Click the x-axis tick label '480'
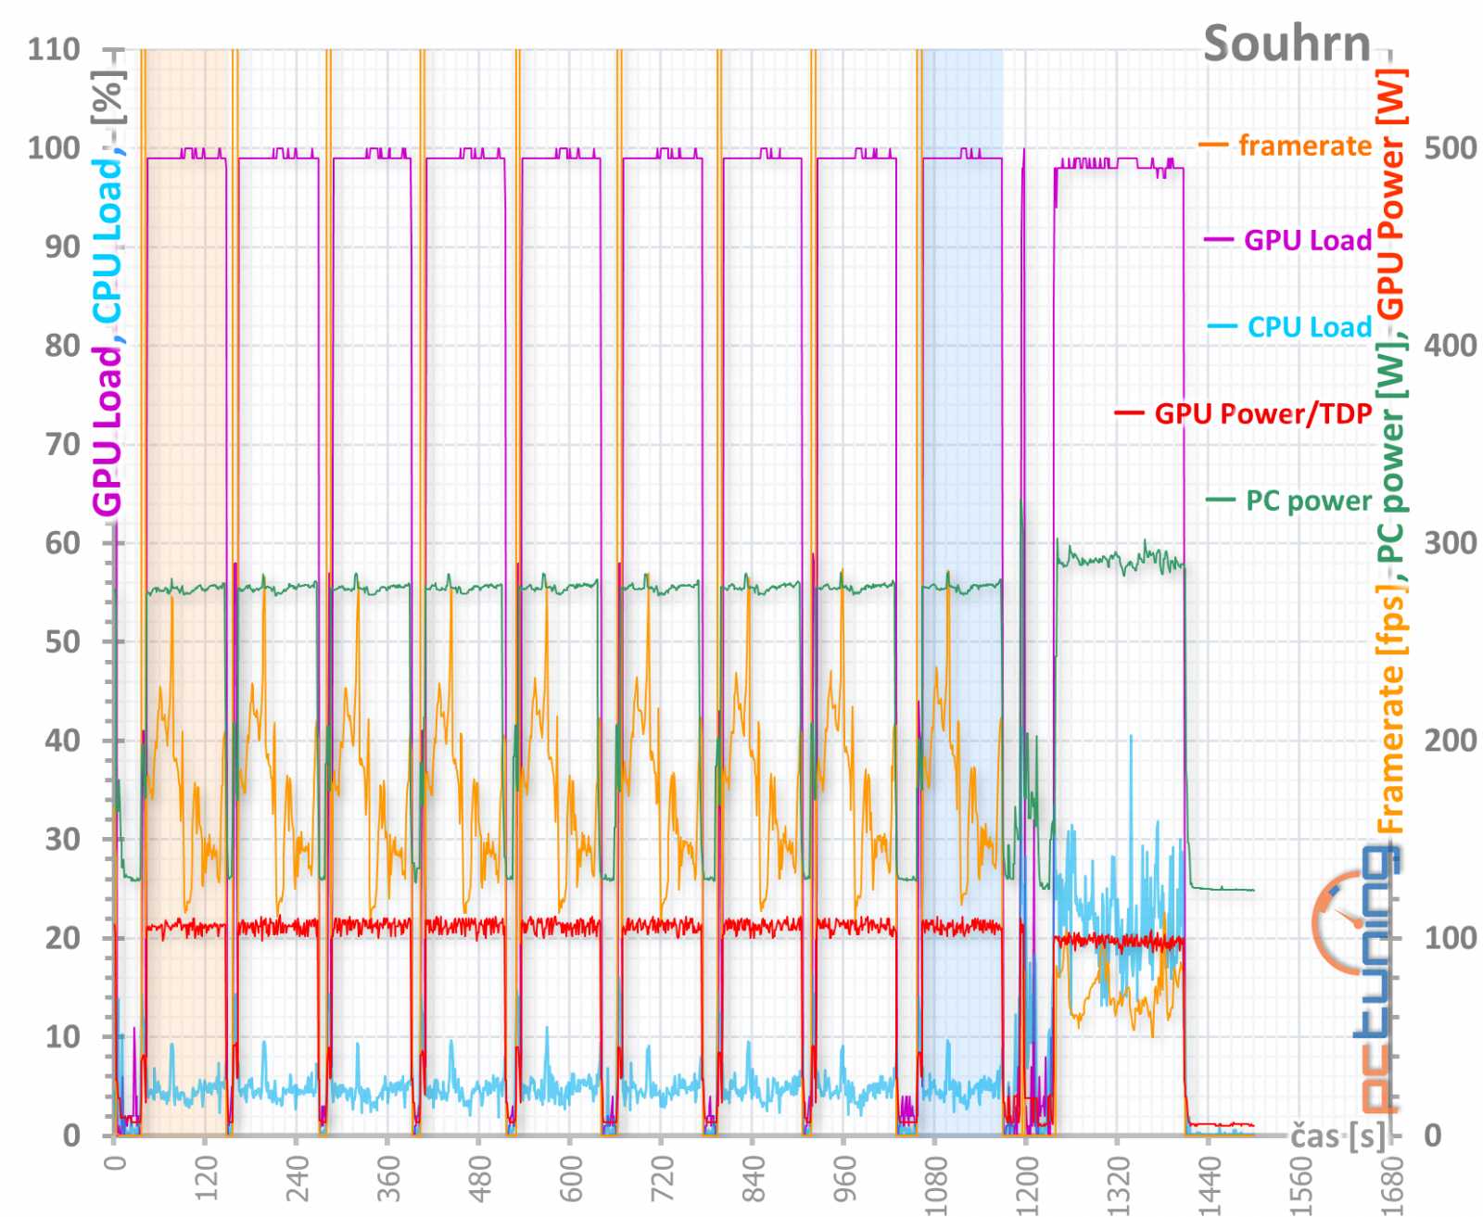1483x1217 pixels. [x=478, y=1178]
